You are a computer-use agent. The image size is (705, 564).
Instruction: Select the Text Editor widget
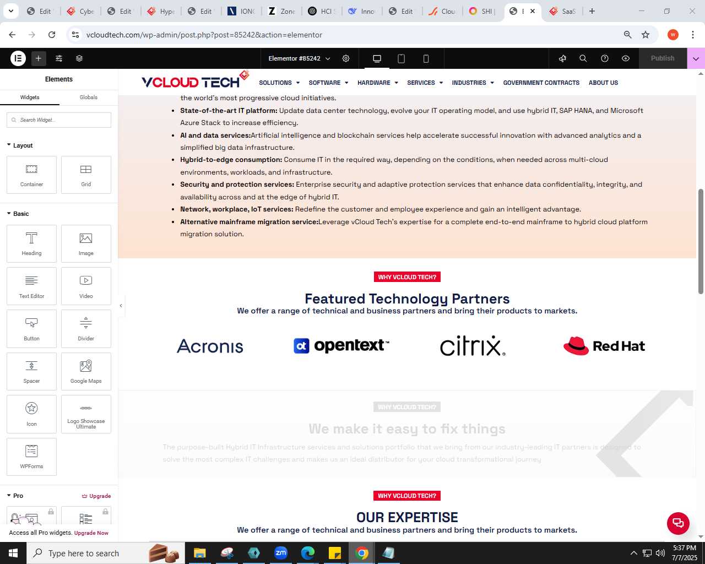(x=31, y=286)
